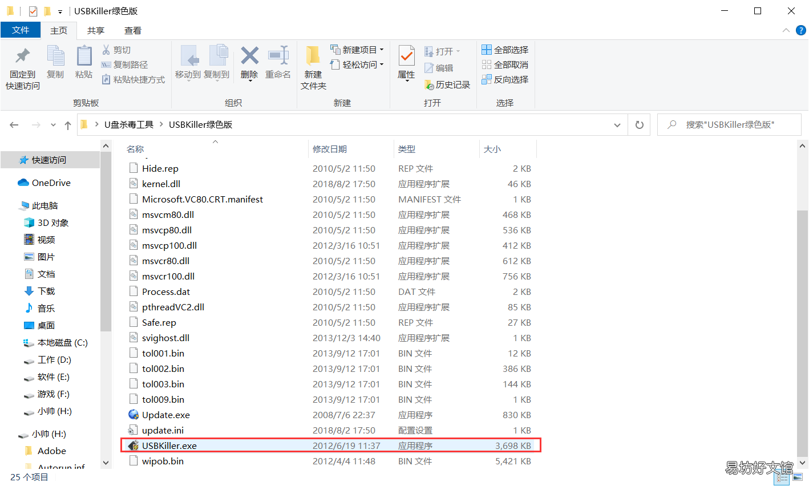Click the search USBKiller绿色版 box

point(729,125)
